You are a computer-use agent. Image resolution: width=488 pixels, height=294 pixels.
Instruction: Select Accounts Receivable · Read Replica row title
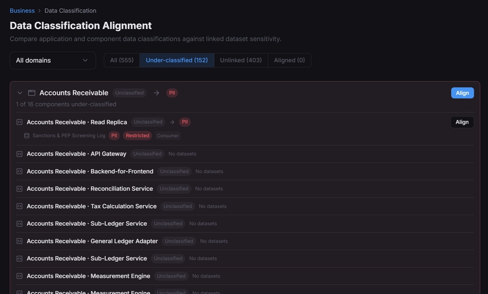(77, 122)
